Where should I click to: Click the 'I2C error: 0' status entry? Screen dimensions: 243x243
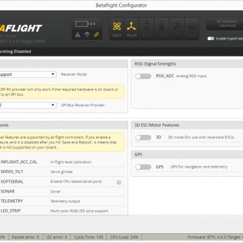(x=56, y=237)
